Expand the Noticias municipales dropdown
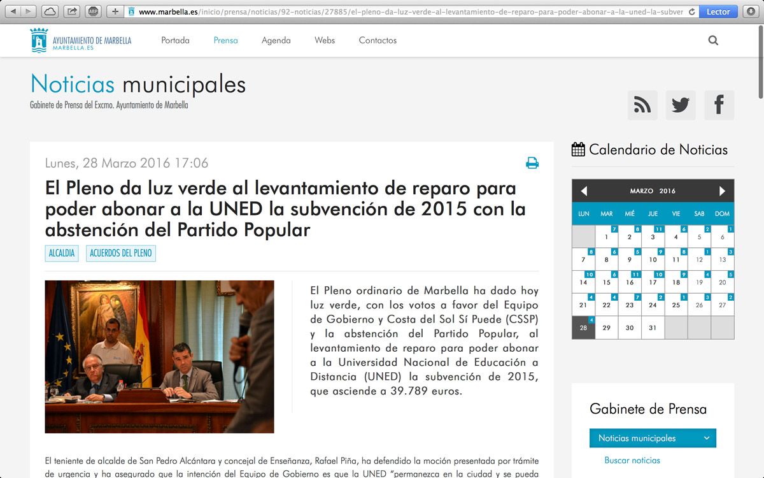764x478 pixels. tap(653, 438)
